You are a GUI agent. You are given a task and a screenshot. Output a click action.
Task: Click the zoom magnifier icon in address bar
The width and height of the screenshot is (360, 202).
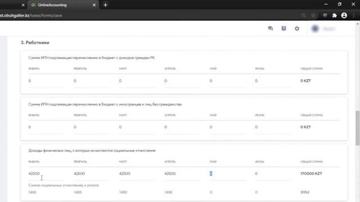(x=304, y=15)
